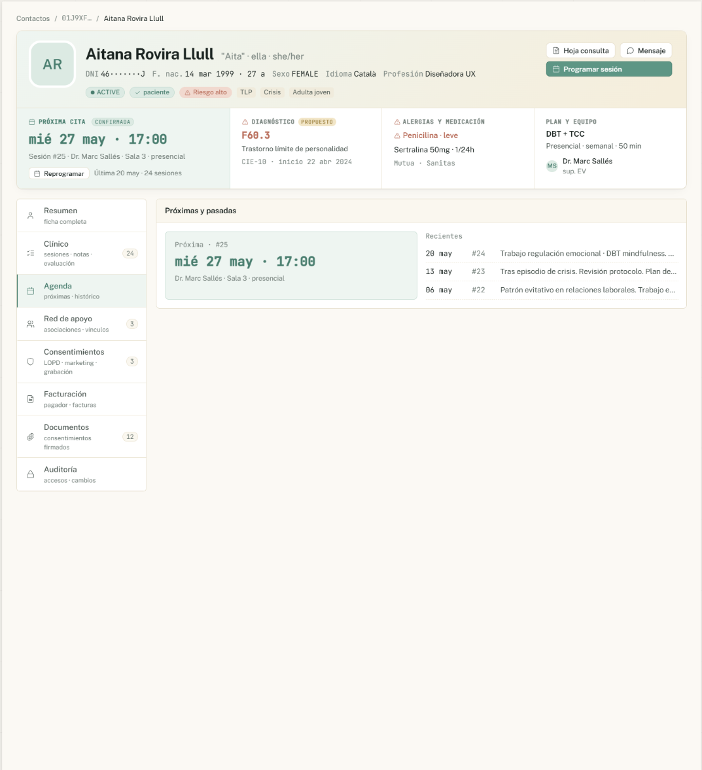Viewport: 702px width, 770px height.
Task: Click the invoice icon next to Facturación
Action: [31, 399]
